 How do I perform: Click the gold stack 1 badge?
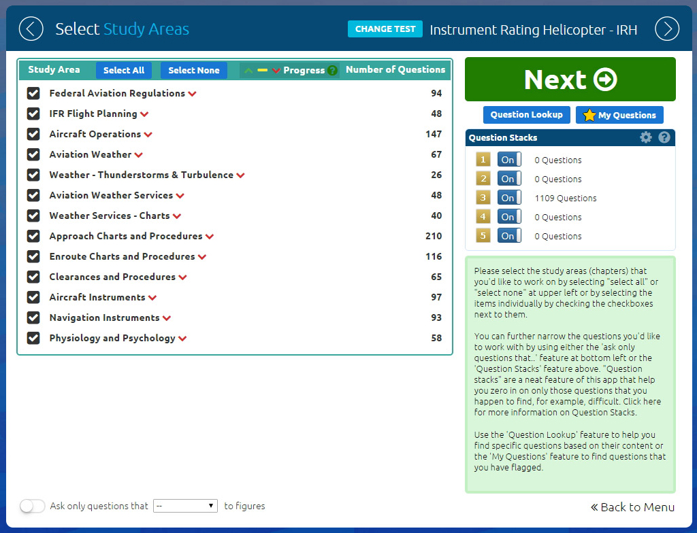pos(483,160)
